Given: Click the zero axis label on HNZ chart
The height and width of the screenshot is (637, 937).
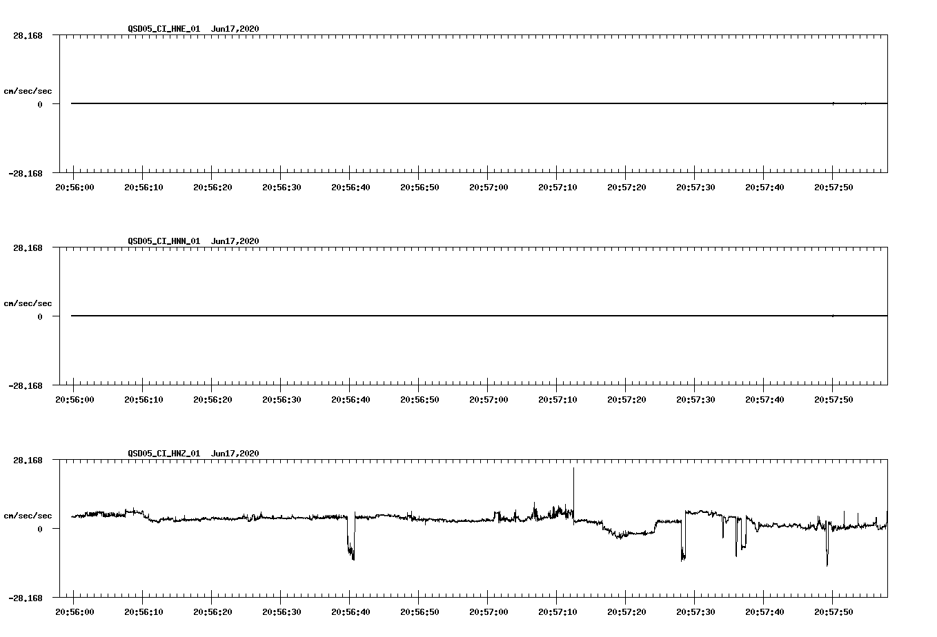Looking at the screenshot, I should (x=40, y=529).
